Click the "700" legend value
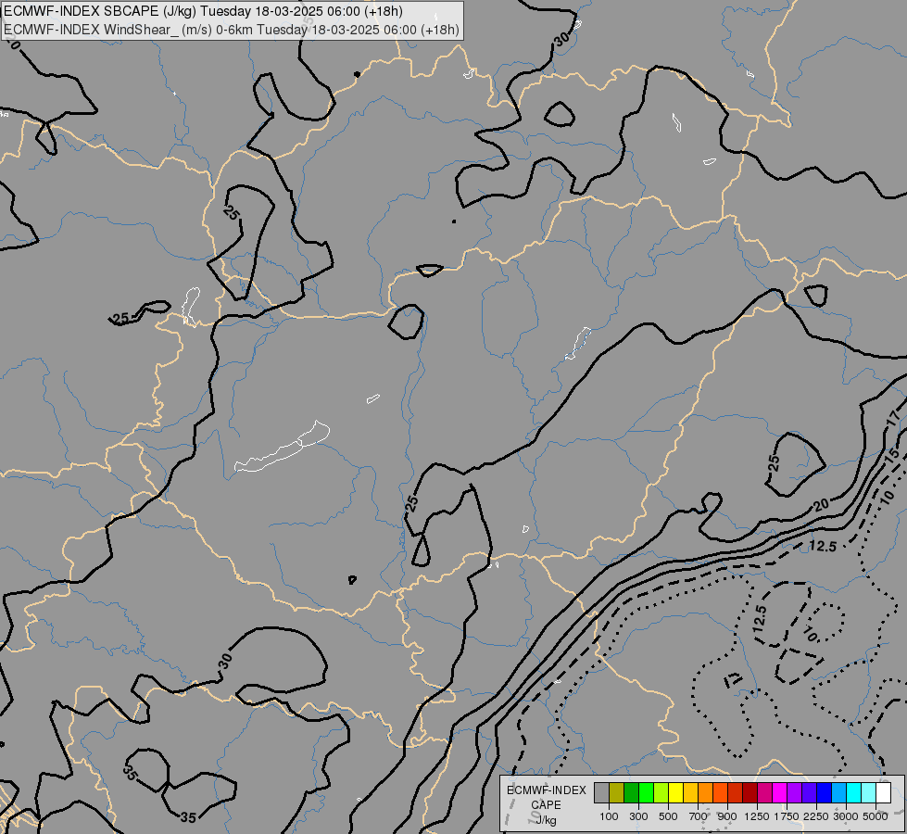 [x=699, y=816]
